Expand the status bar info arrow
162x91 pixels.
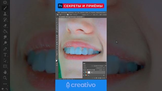74,79
